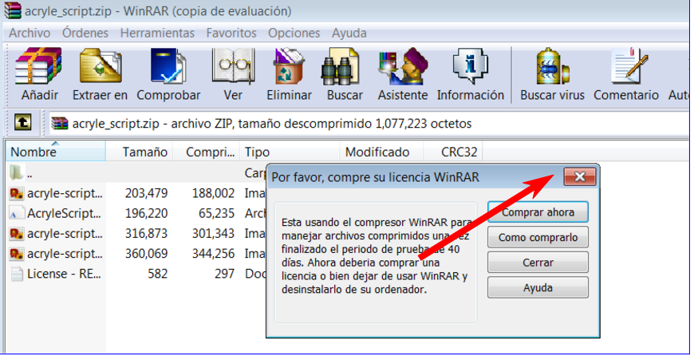Click icon of the 360,069 size image file
The width and height of the screenshot is (698, 356).
pos(17,254)
